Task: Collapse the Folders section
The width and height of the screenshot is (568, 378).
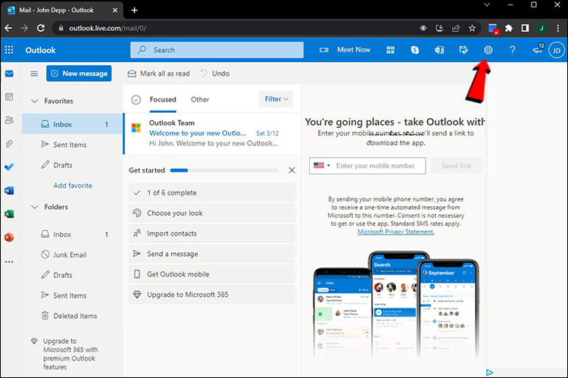Action: coord(34,207)
